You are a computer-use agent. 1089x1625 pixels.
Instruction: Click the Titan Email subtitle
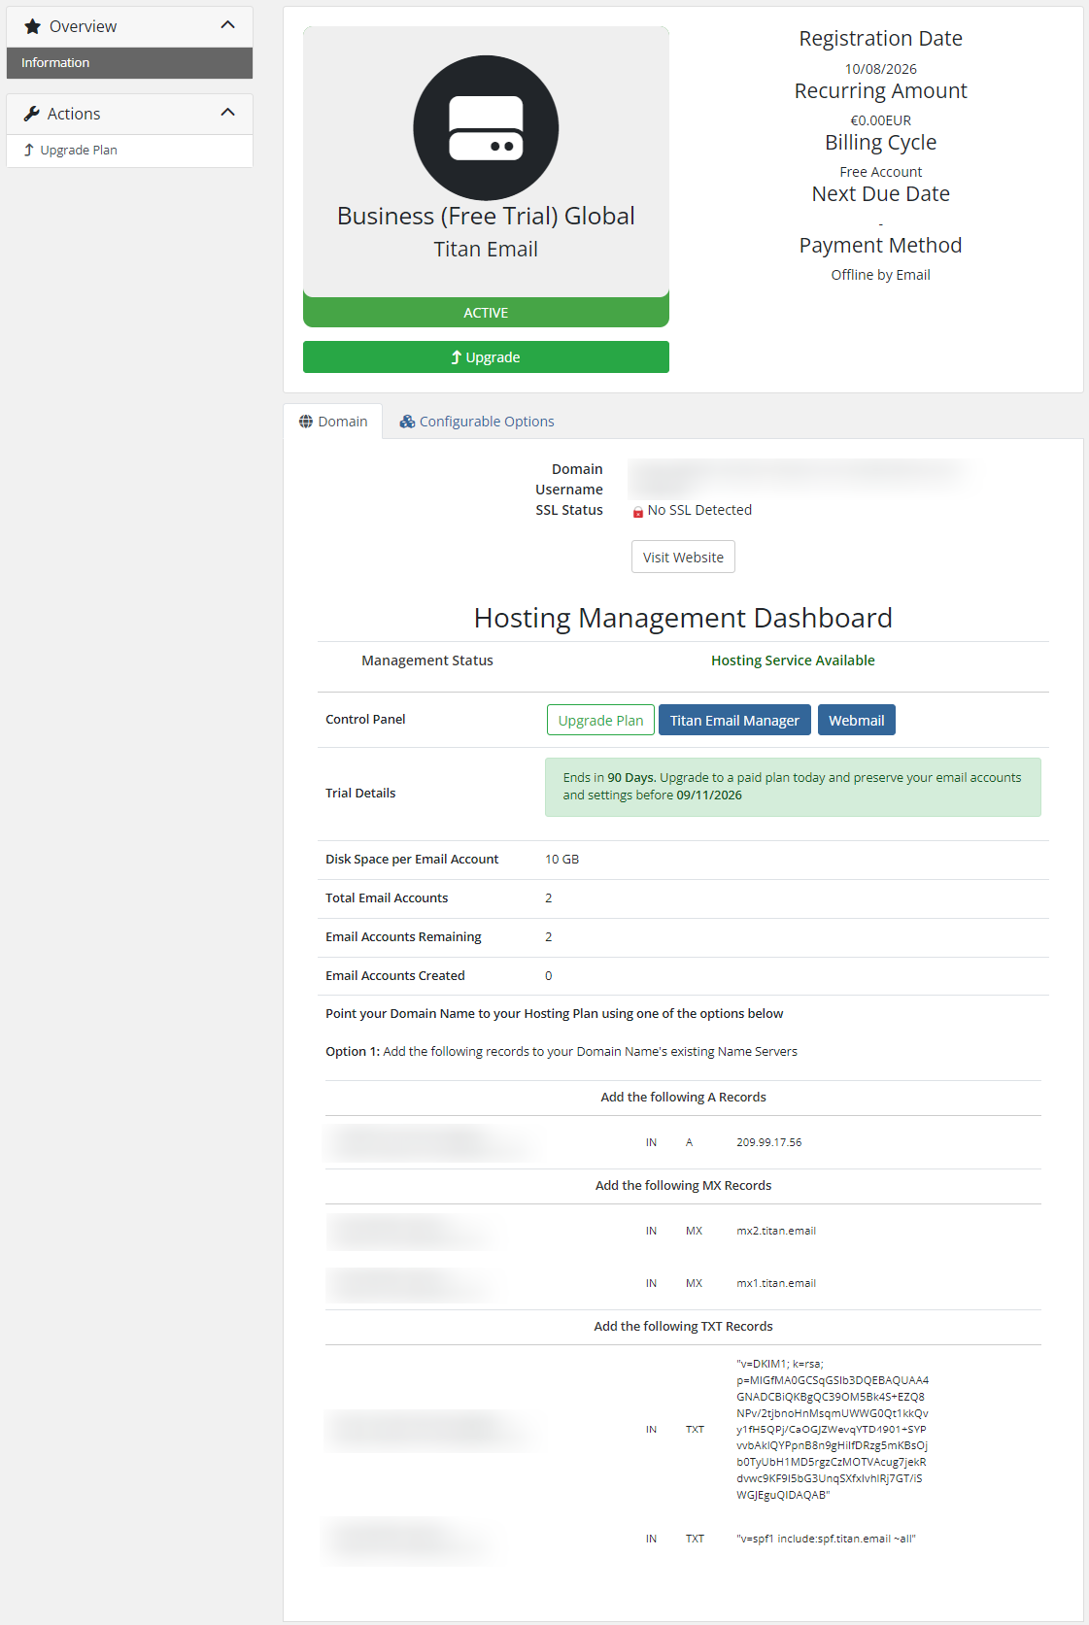coord(486,250)
